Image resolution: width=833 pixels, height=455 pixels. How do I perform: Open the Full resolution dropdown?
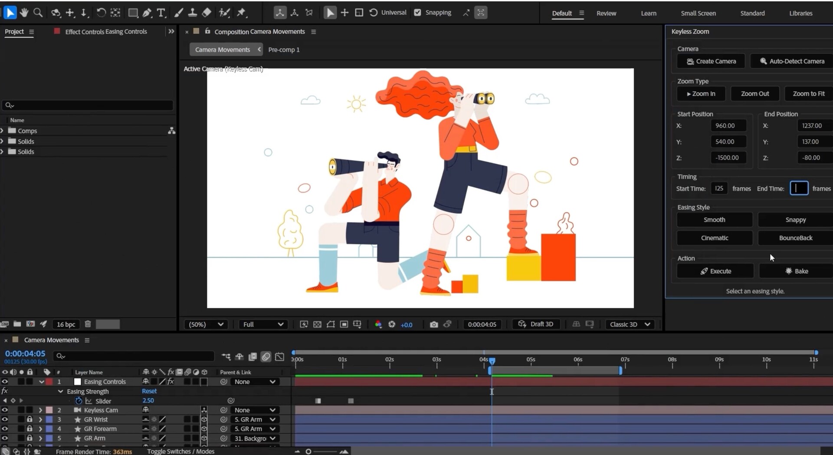(x=263, y=324)
